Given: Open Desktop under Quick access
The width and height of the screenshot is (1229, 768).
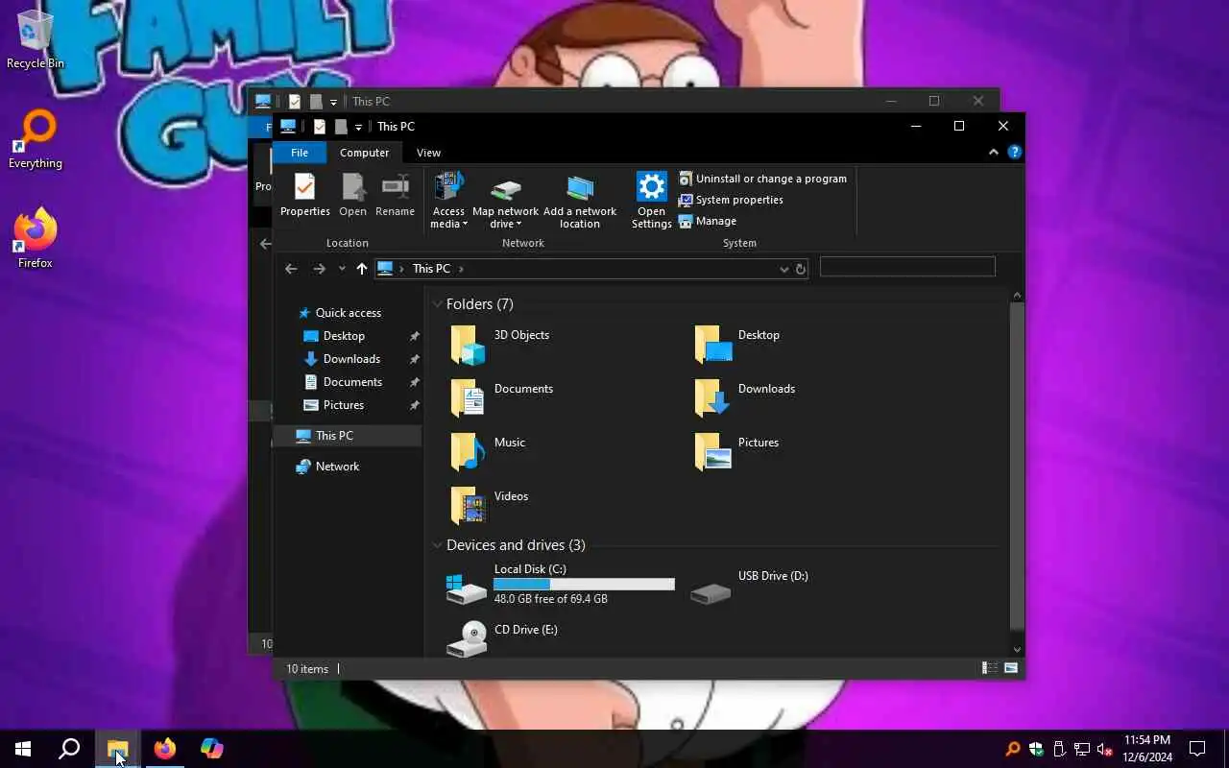Looking at the screenshot, I should (x=344, y=336).
